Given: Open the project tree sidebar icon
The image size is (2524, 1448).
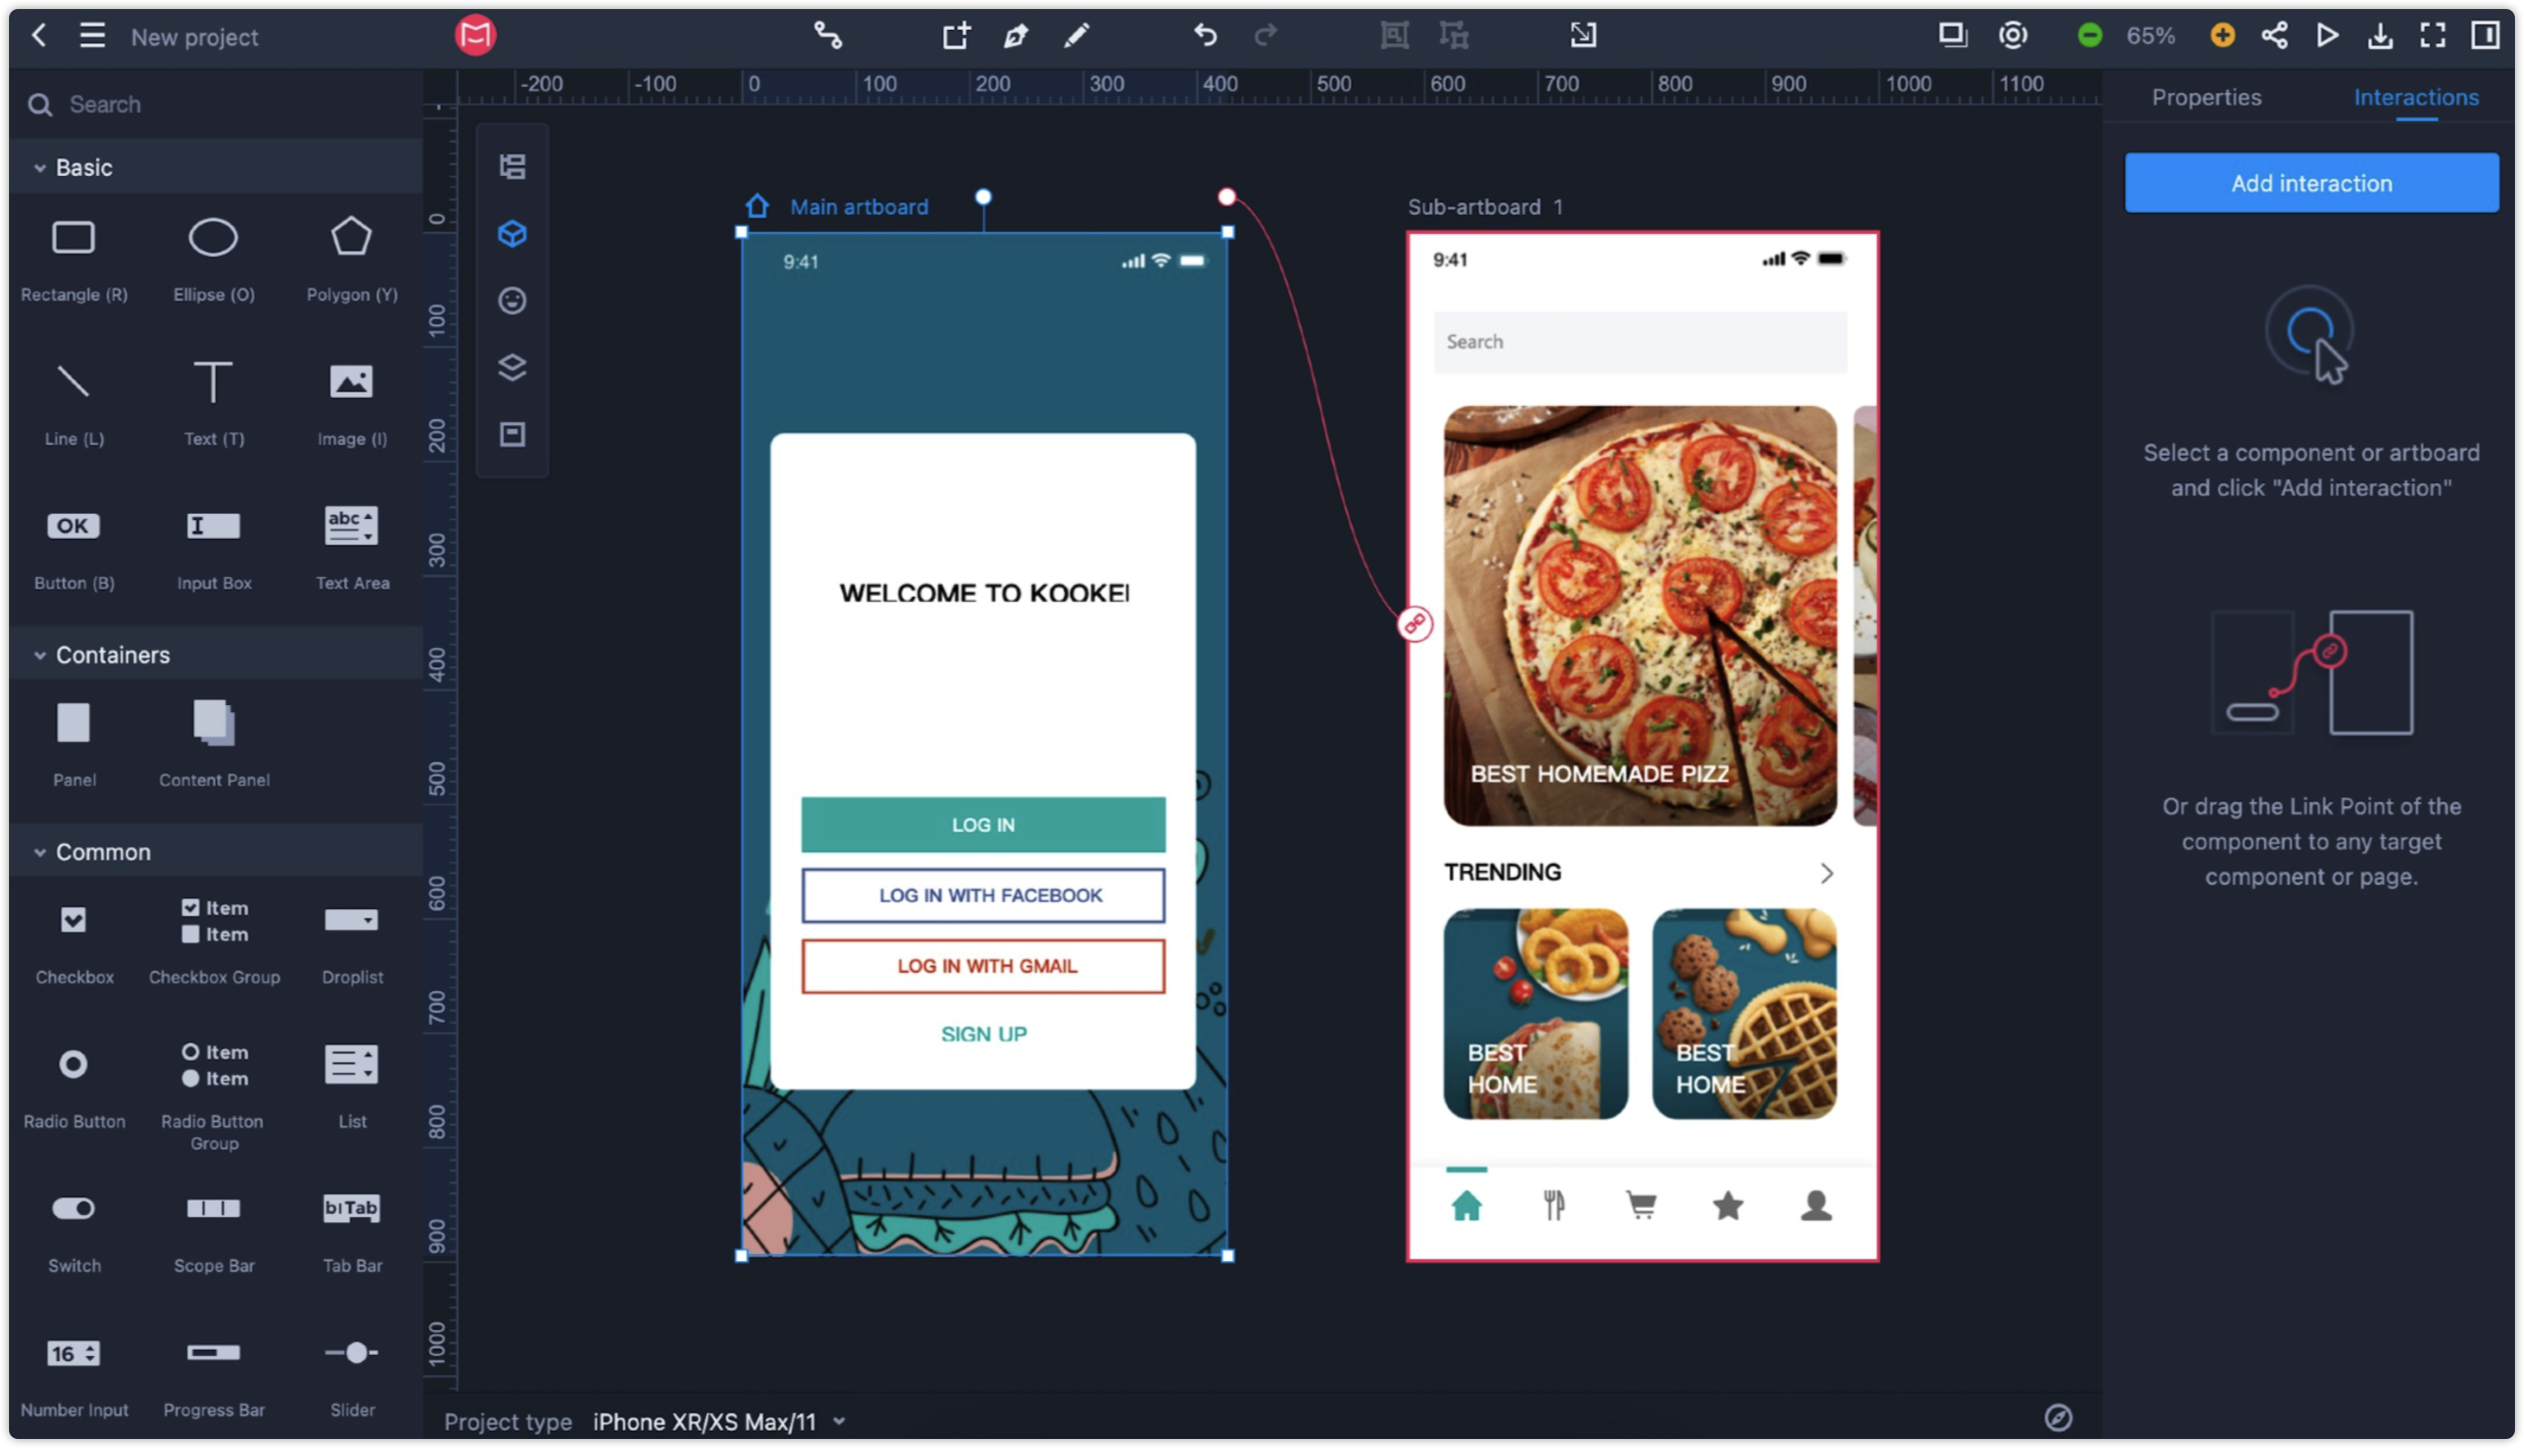Looking at the screenshot, I should point(512,166).
